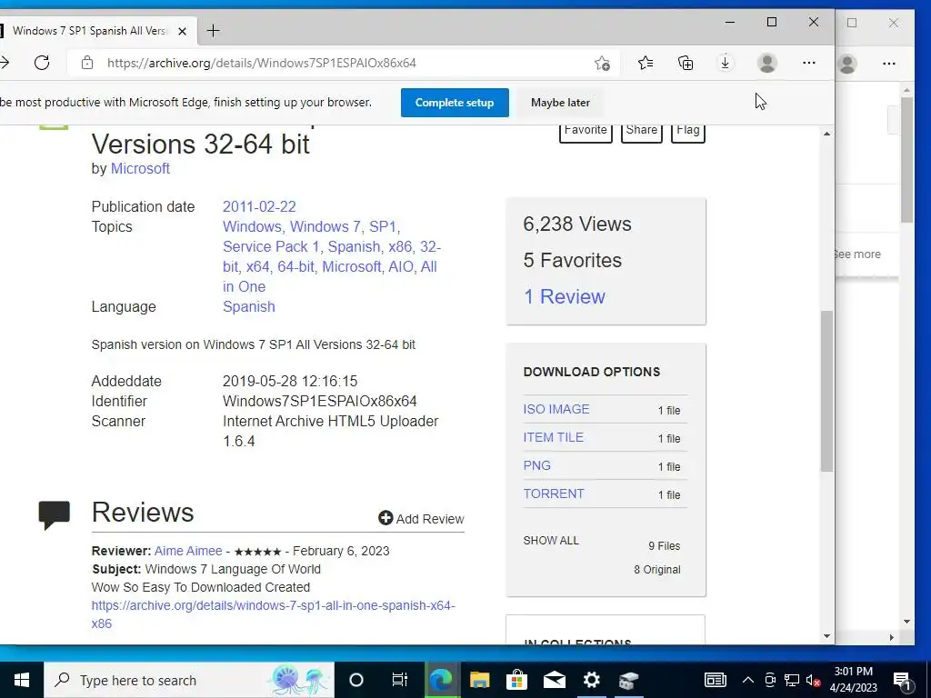The height and width of the screenshot is (698, 931).
Task: Open Cortana circle icon on taskbar
Action: pos(356,680)
